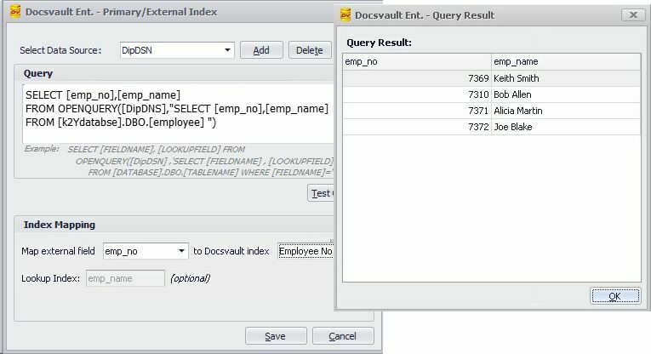Select the Bob Allen cell
651x354 pixels.
[x=566, y=94]
